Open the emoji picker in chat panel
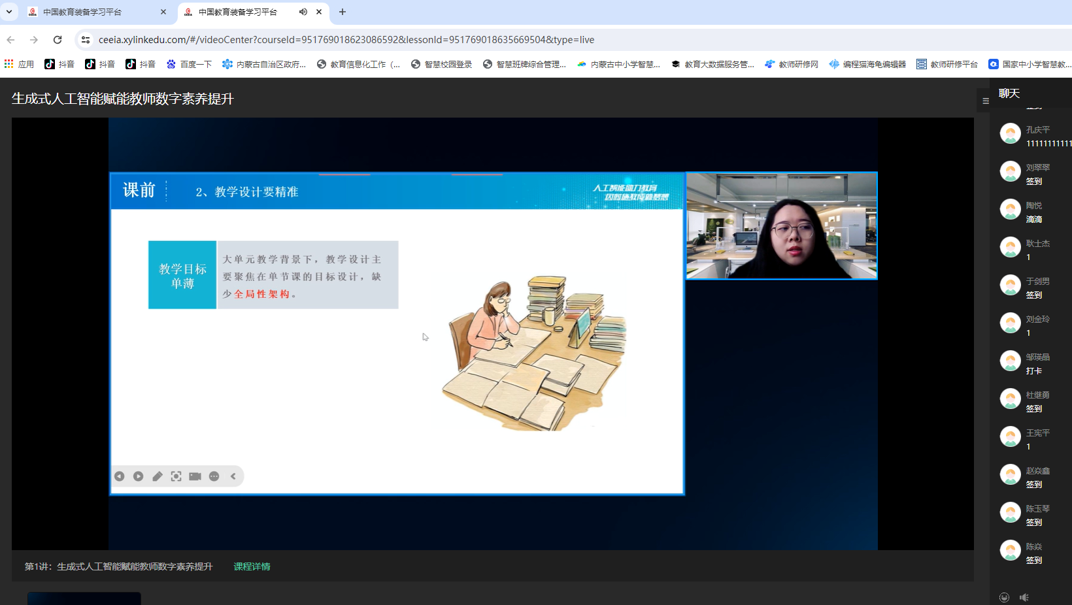This screenshot has width=1072, height=605. tap(1004, 597)
